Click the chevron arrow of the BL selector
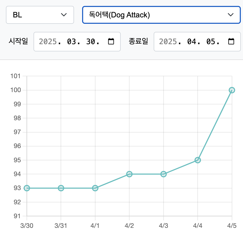Image resolution: width=243 pixels, height=234 pixels. pos(64,15)
